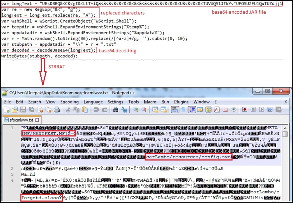Click line number 4 in margin
293x203 pixels.
(x=12, y=180)
